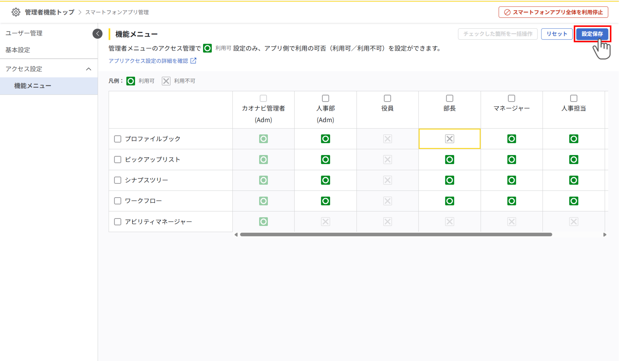Click the 利用不可 icon for 役員's ピックアップリスト
Viewport: 621px width, 361px height.
(x=387, y=159)
